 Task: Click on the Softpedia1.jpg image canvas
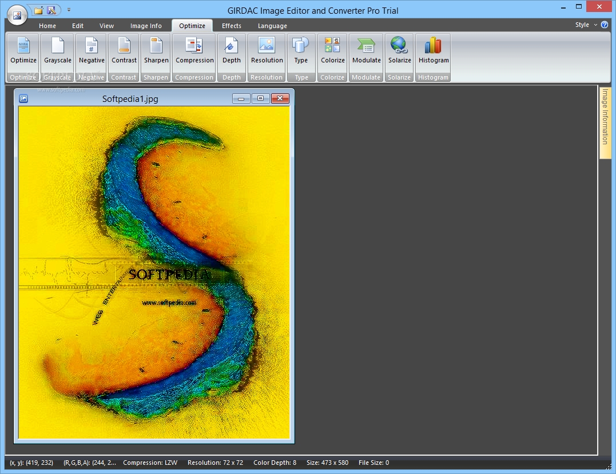click(154, 272)
